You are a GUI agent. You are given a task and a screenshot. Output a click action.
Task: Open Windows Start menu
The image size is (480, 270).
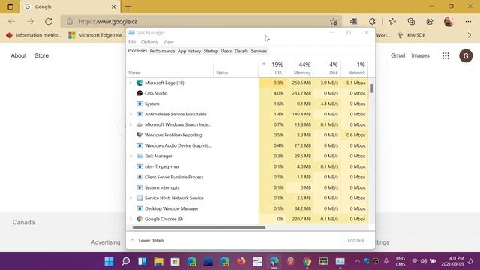pyautogui.click(x=109, y=261)
